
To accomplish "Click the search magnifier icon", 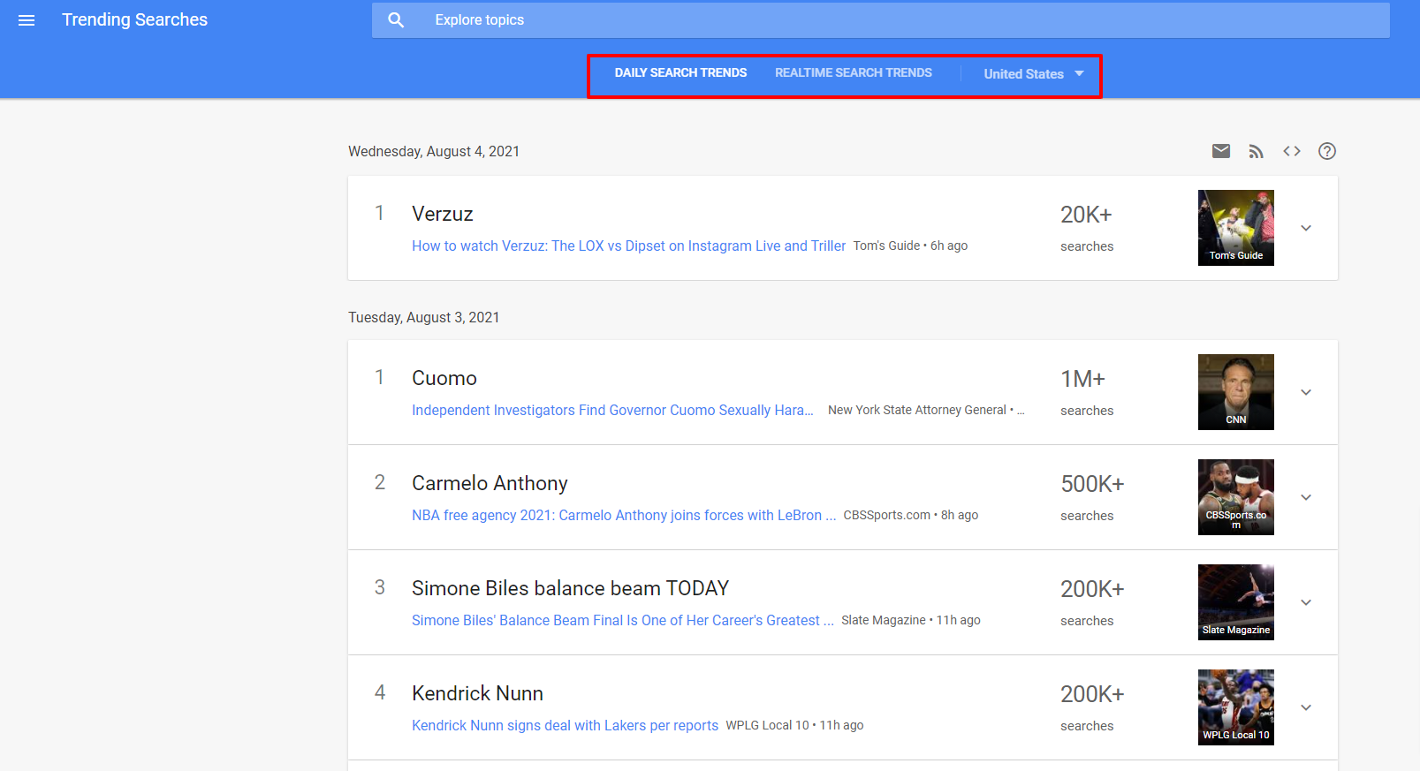I will 396,20.
